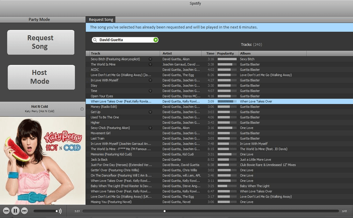Image resolution: width=353 pixels, height=218 pixels.
Task: Select track Last Train
Action: pos(97,138)
